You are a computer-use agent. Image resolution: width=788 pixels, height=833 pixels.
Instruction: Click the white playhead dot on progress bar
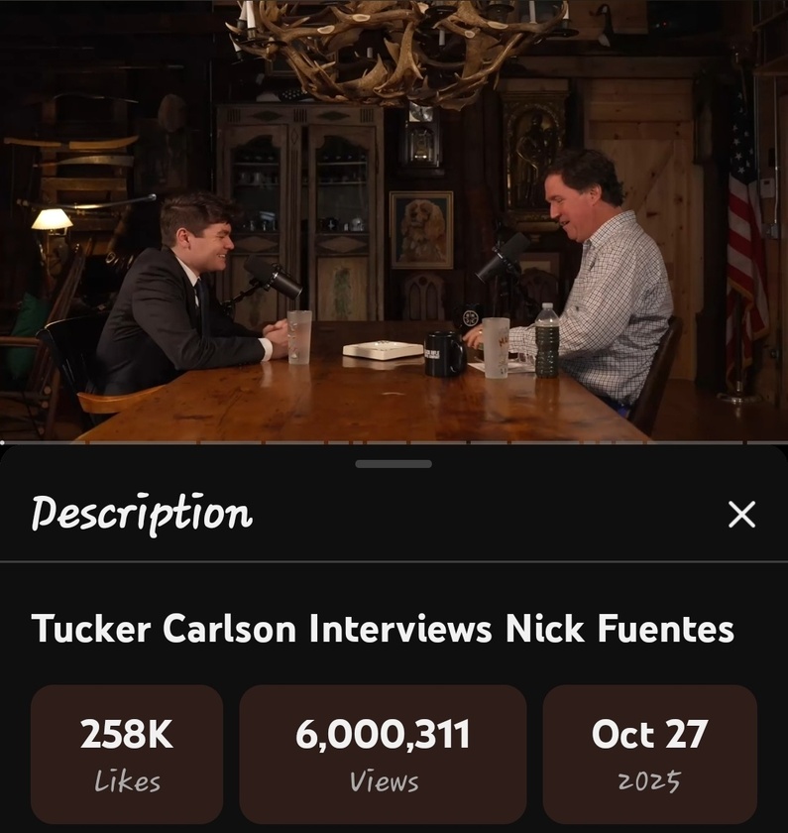point(2,442)
